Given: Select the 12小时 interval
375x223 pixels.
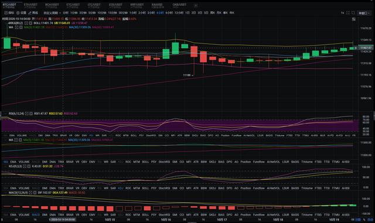Looking at the screenshot, I should click(179, 13).
